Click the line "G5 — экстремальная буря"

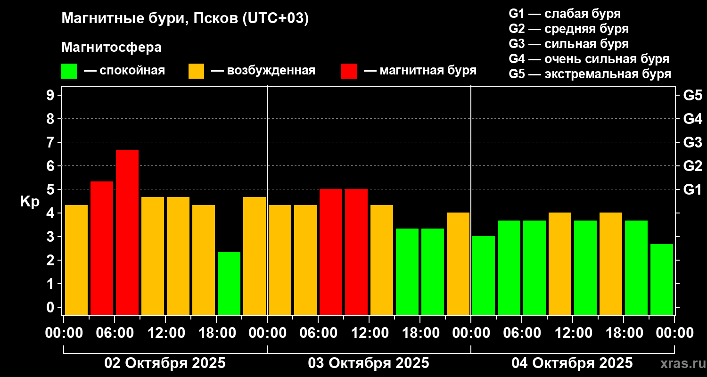pyautogui.click(x=590, y=74)
